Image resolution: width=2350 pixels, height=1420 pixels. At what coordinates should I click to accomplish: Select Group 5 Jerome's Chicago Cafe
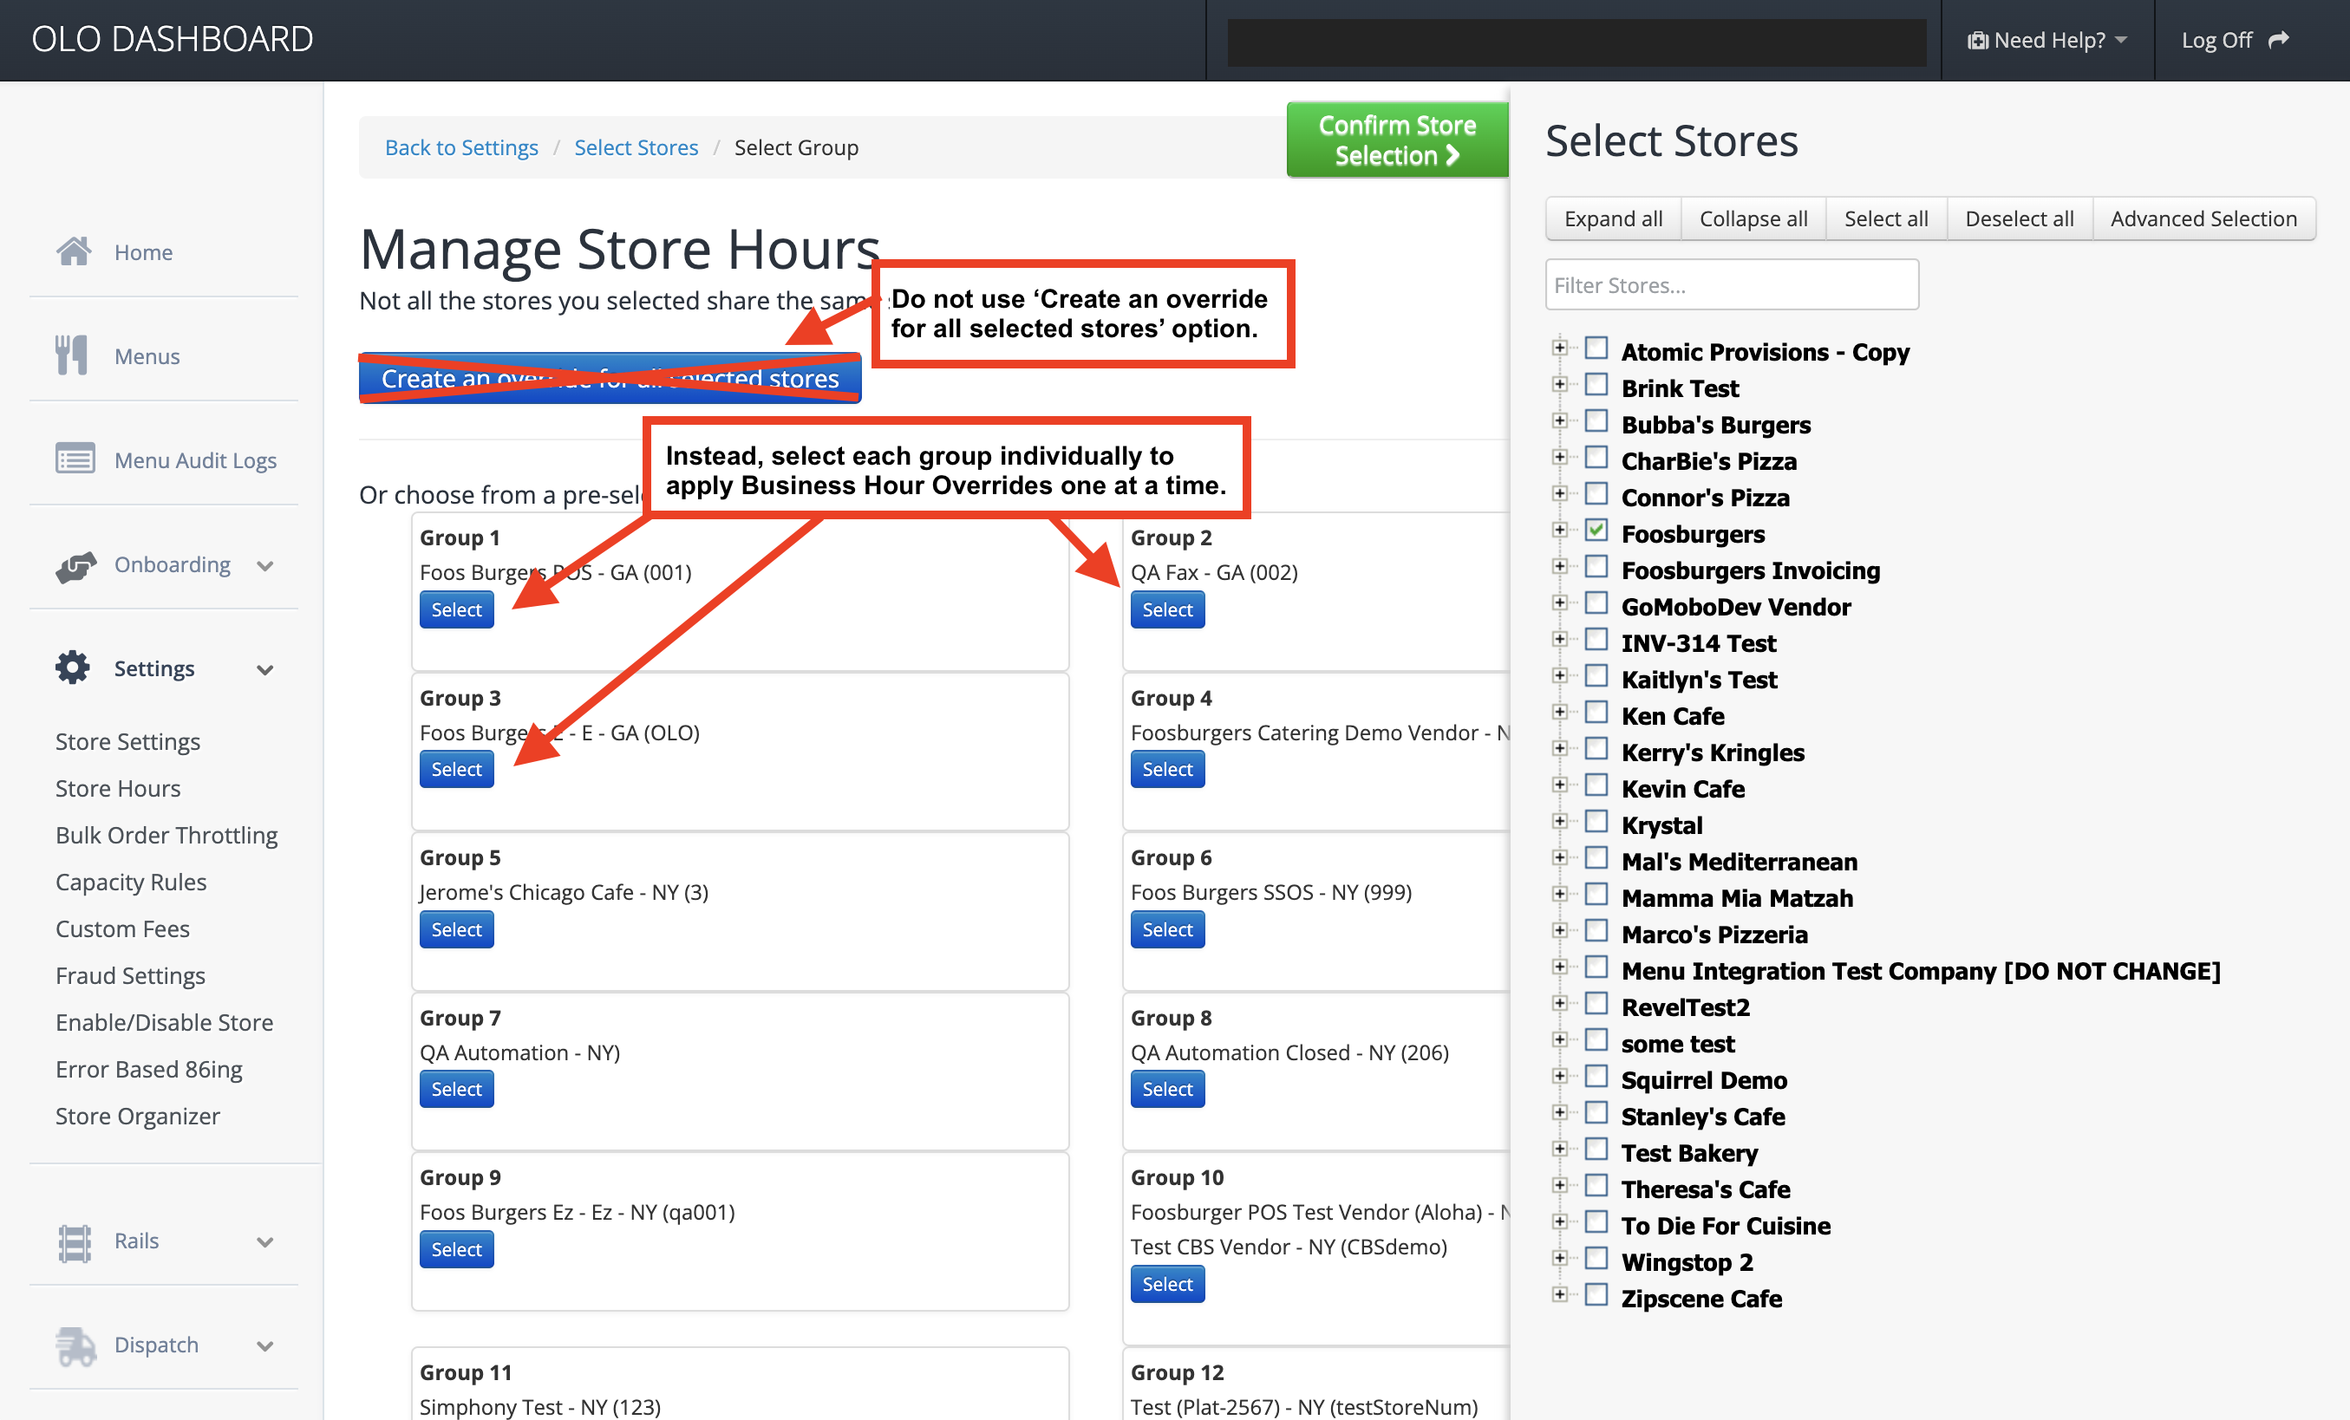coord(456,928)
